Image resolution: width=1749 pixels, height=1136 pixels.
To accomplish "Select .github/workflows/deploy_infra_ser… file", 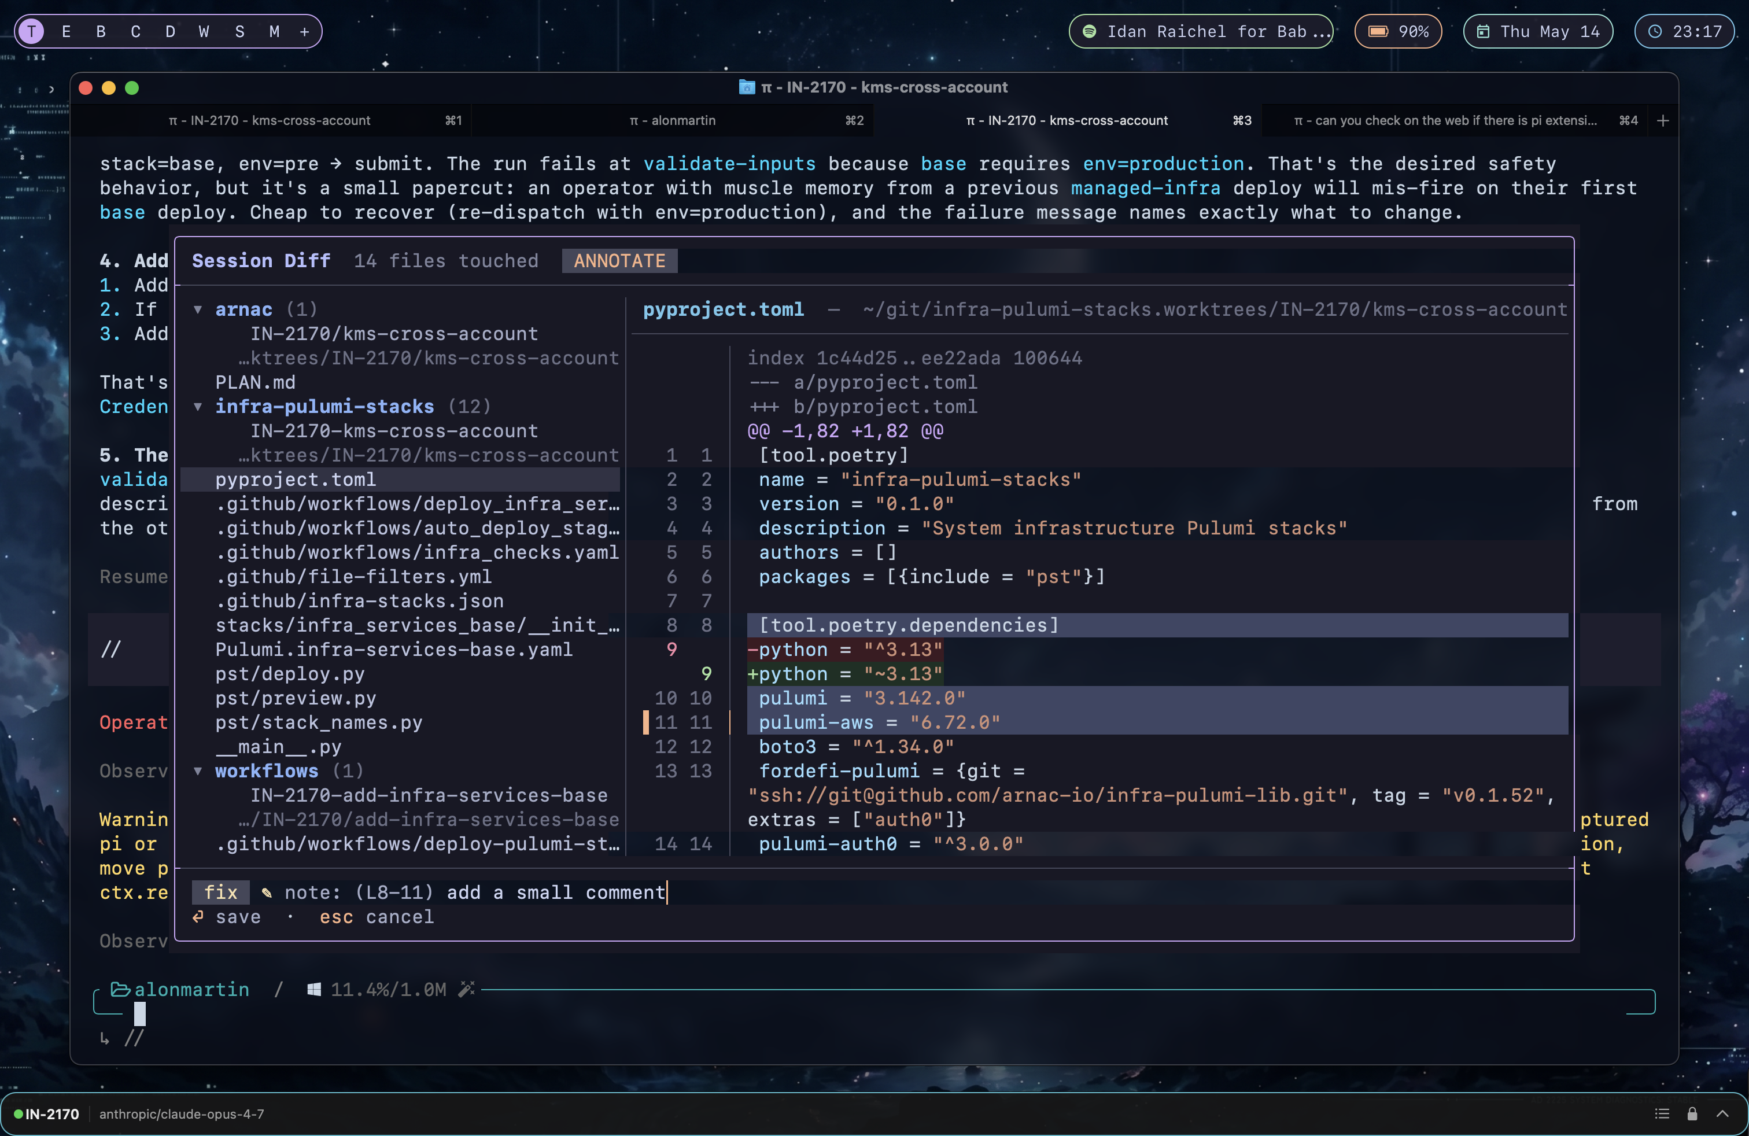I will 416,504.
